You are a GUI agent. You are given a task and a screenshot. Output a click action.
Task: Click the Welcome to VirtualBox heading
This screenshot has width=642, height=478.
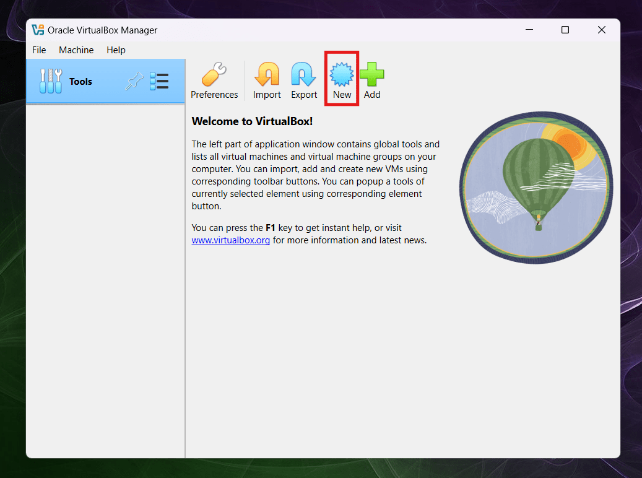[x=252, y=121]
